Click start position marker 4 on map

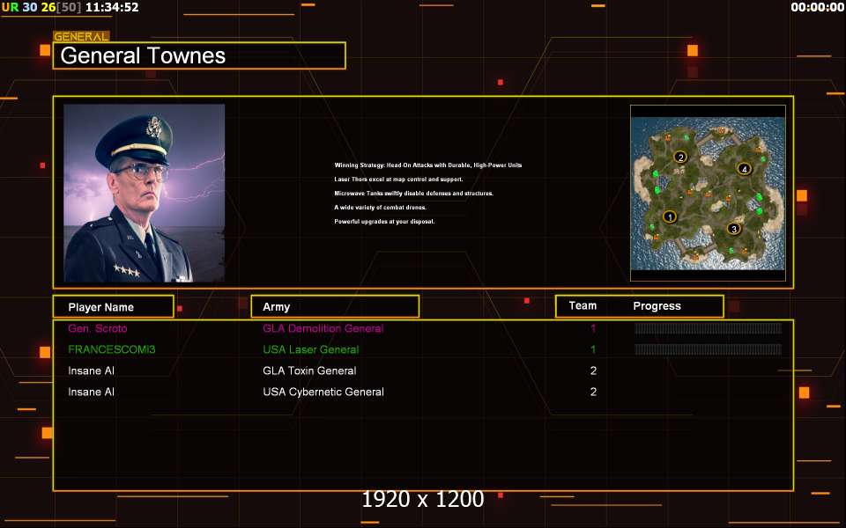pos(744,169)
